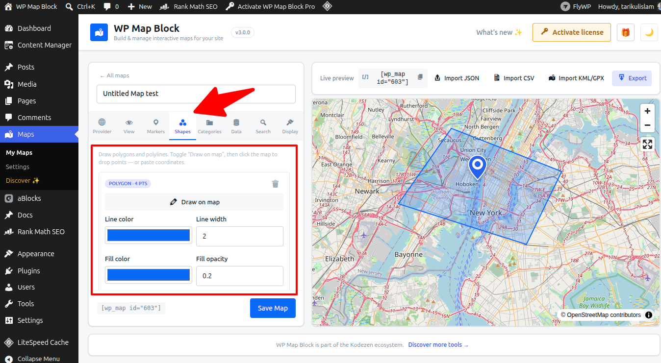Switch to the Search tab
This screenshot has width=661, height=363.
coord(263,126)
